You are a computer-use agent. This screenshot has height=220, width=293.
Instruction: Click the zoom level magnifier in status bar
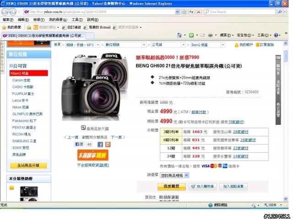point(266,205)
